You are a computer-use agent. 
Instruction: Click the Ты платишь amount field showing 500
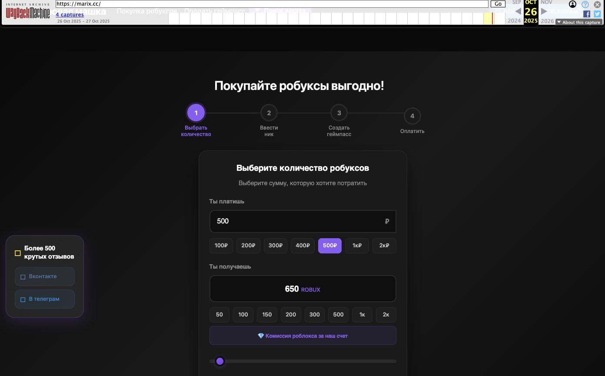[x=303, y=221]
